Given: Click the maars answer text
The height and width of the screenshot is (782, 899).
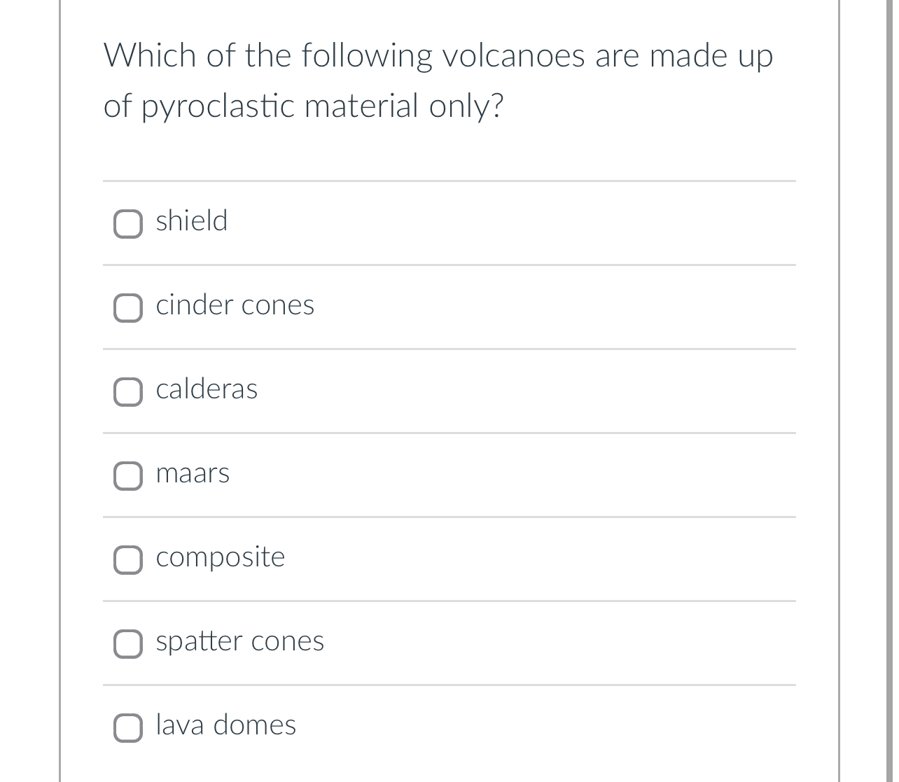Looking at the screenshot, I should point(193,473).
